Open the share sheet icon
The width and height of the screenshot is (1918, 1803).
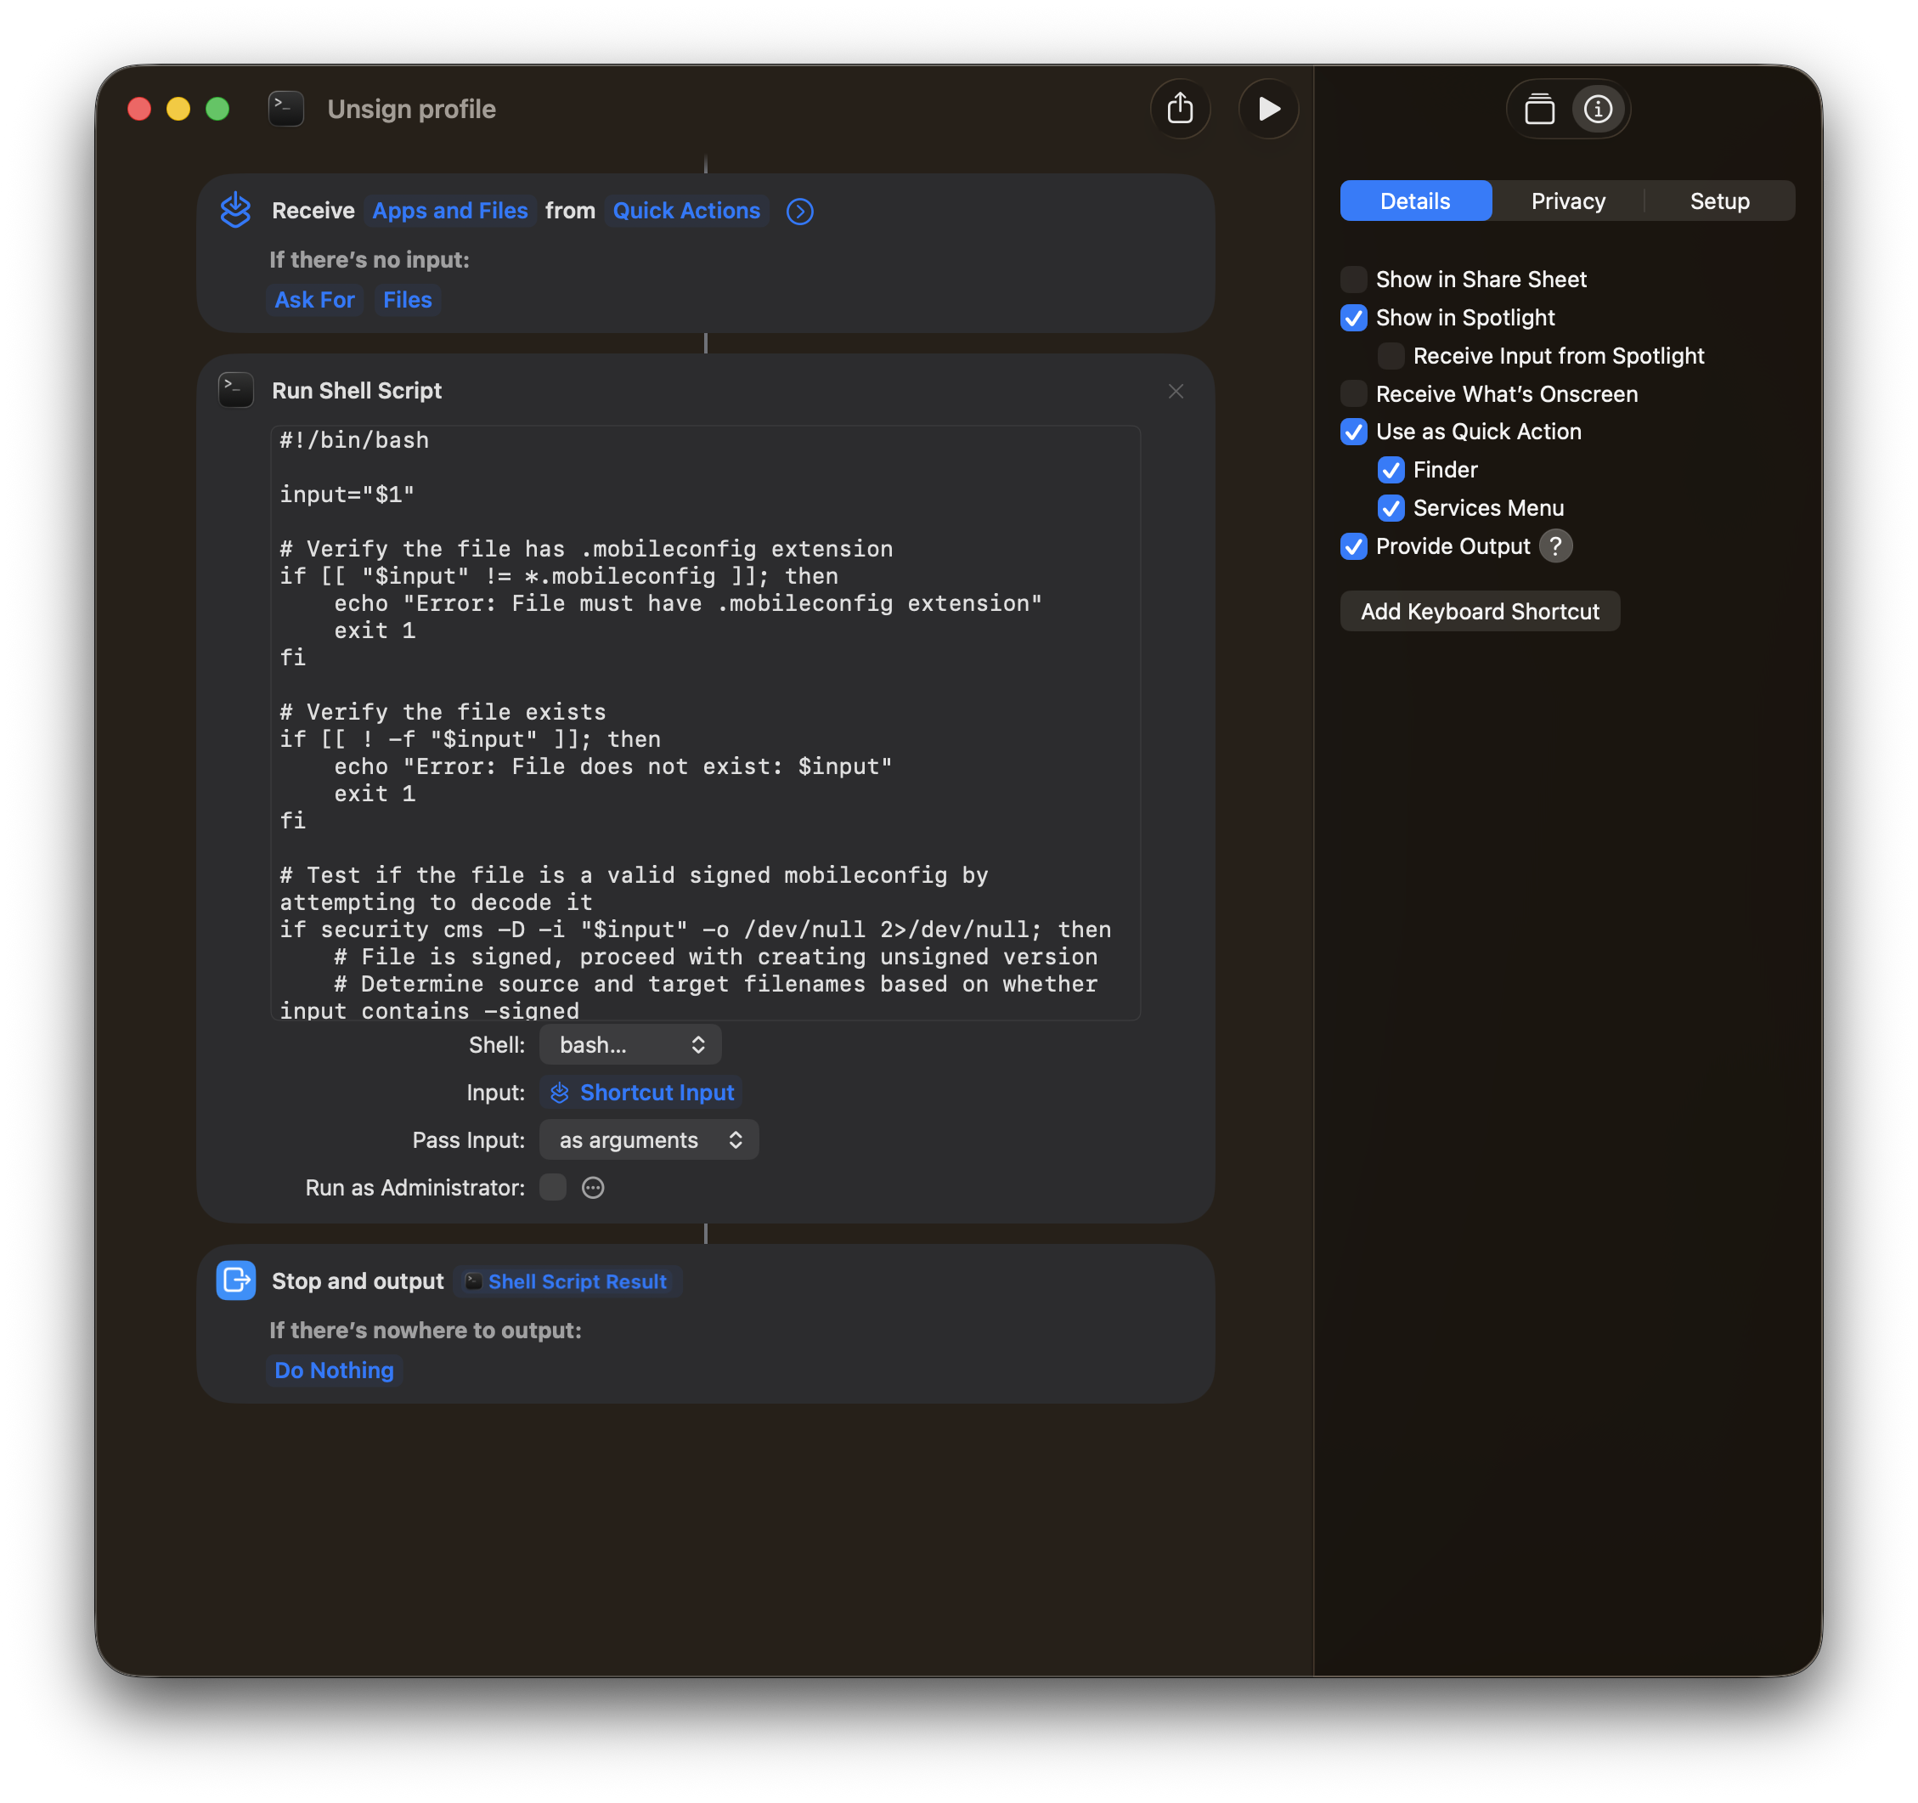[1181, 109]
